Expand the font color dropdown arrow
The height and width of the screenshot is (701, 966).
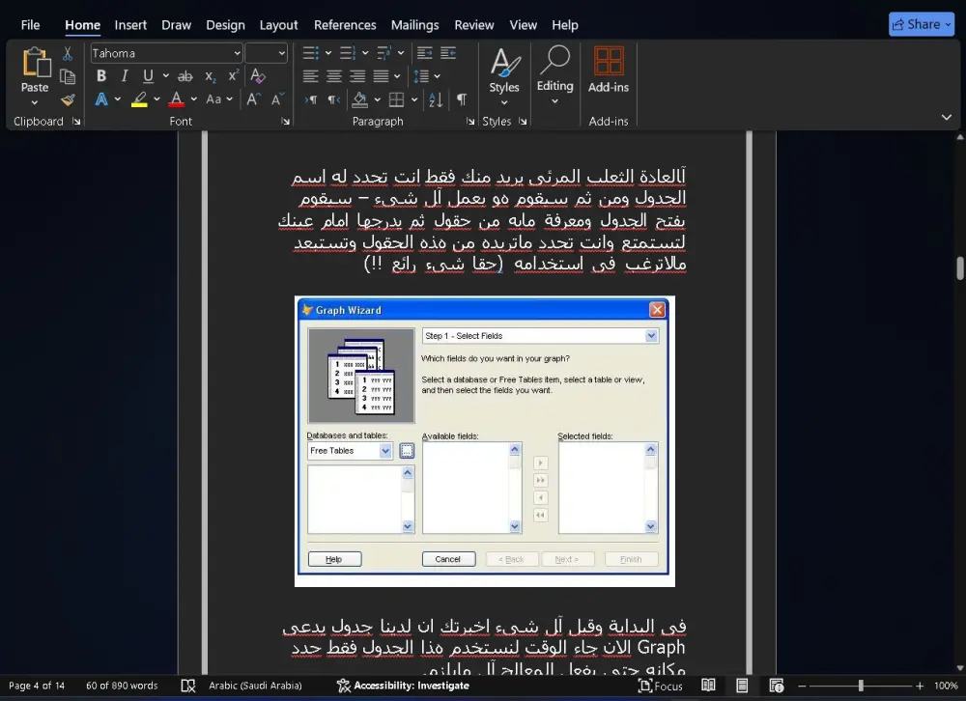pyautogui.click(x=192, y=98)
